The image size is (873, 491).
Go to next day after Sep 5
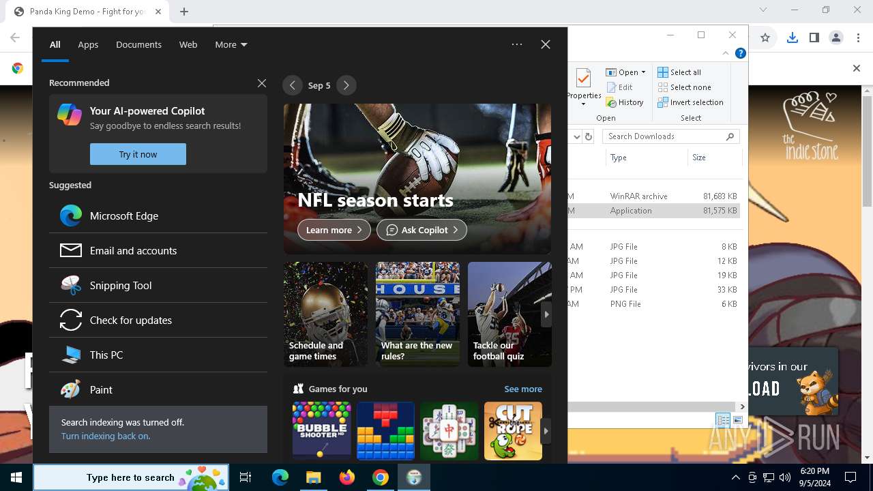[x=346, y=85]
